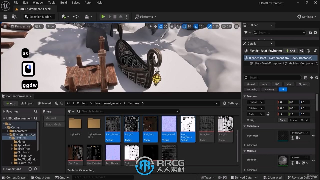The width and height of the screenshot is (320, 180).
Task: Expand the Characters folder in tree
Action: pos(8,131)
